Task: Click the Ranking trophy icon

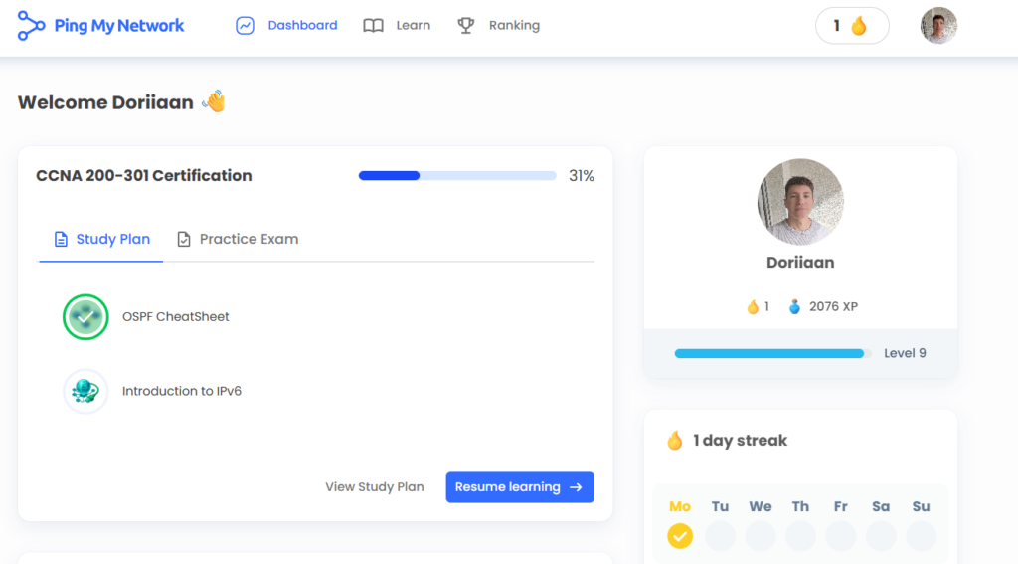Action: (x=465, y=25)
